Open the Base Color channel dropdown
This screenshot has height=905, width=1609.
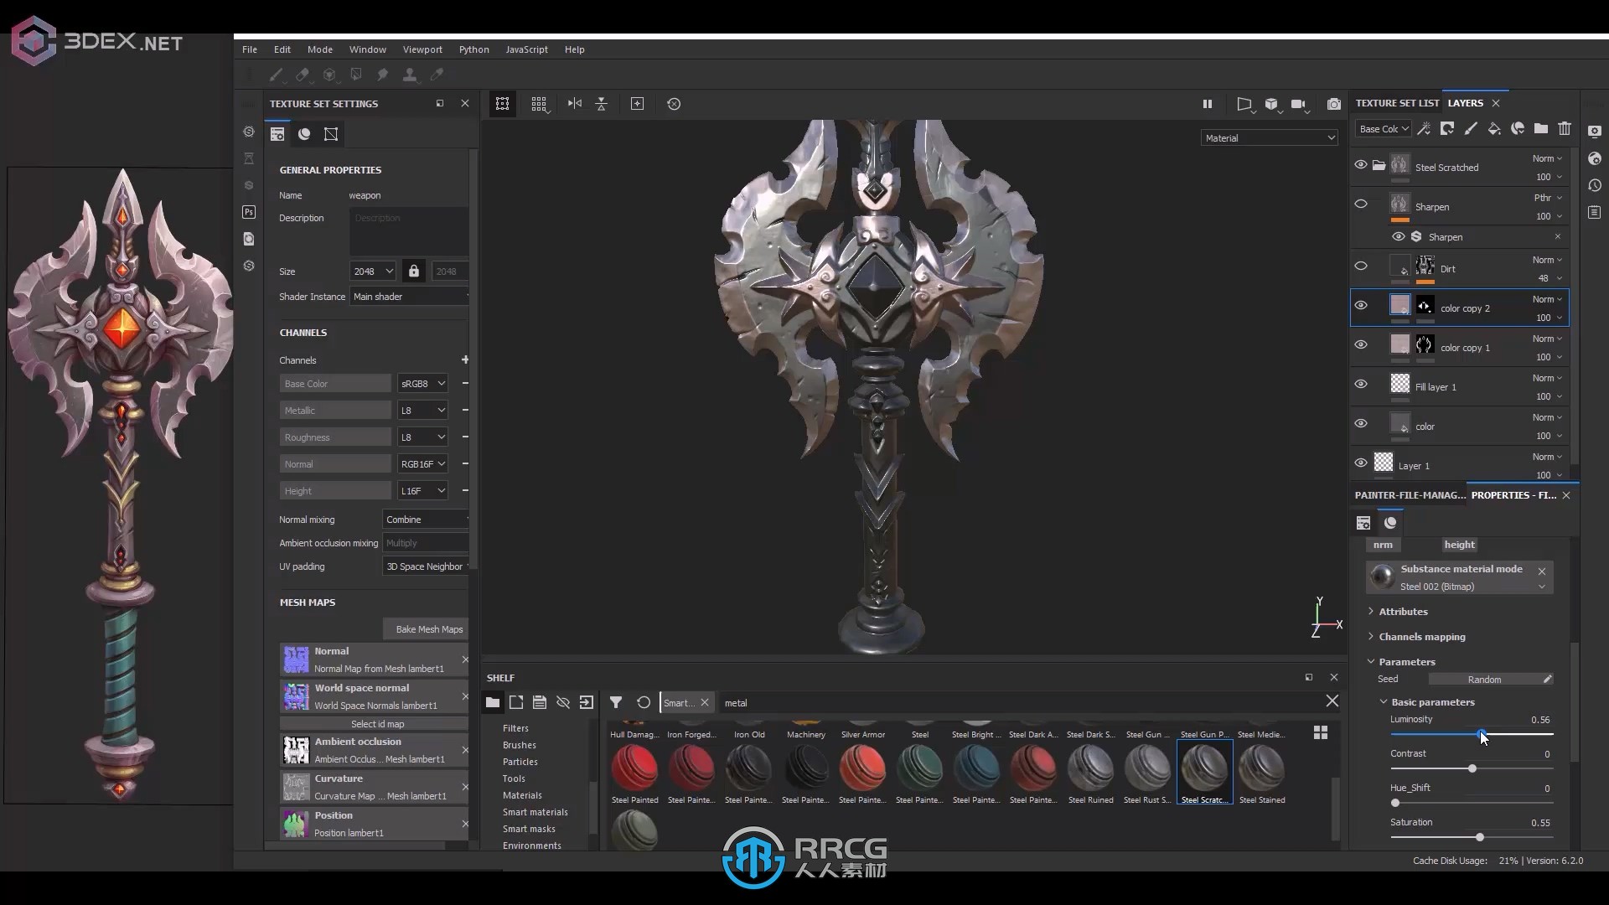tap(423, 384)
